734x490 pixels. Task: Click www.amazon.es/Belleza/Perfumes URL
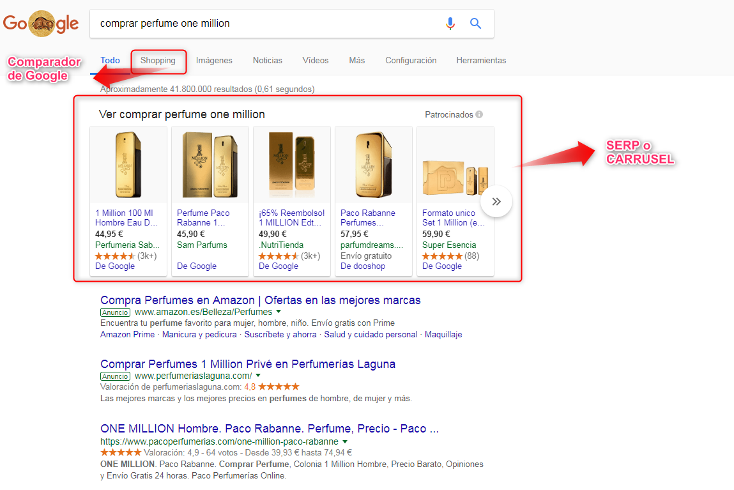pos(203,312)
